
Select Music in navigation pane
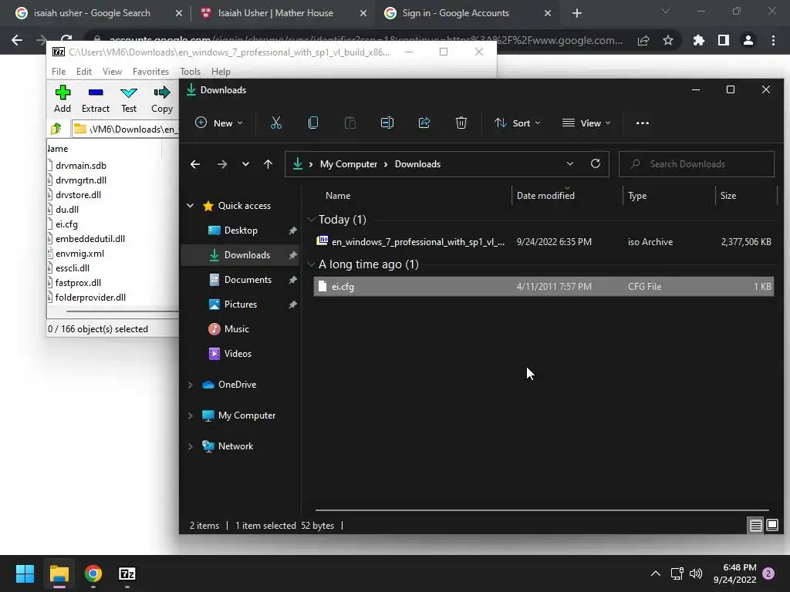tap(236, 328)
